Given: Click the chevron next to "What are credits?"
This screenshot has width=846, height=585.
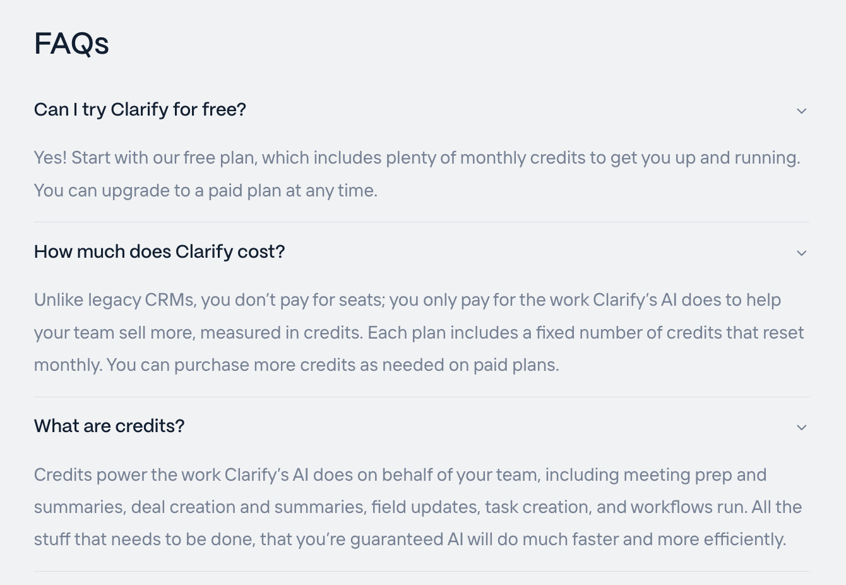Looking at the screenshot, I should click(x=801, y=428).
